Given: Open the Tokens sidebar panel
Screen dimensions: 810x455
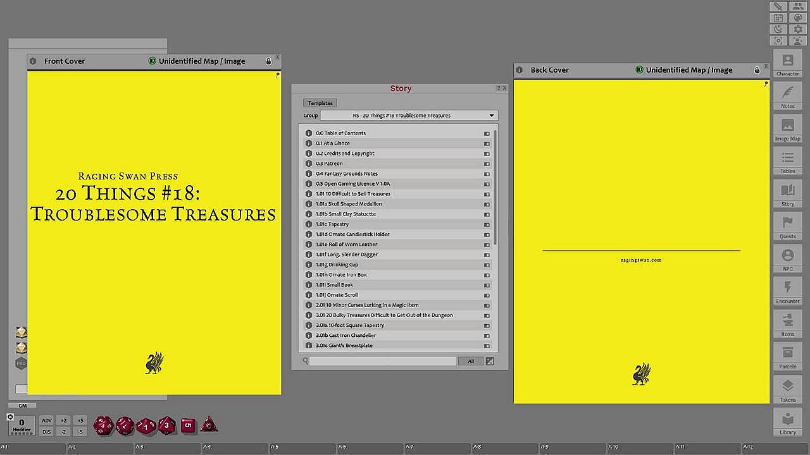Looking at the screenshot, I should tap(788, 389).
